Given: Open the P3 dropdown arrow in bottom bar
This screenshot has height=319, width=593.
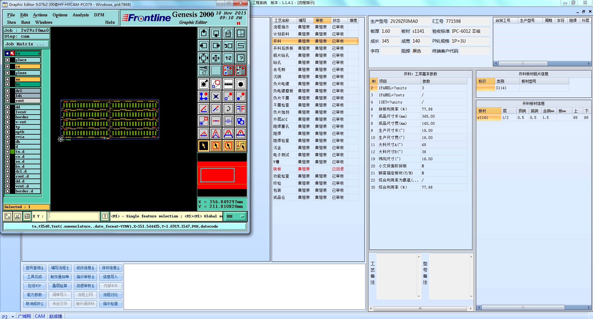Looking at the screenshot, I should pyautogui.click(x=13, y=317).
